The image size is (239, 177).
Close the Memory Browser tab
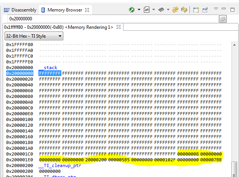coord(87,10)
